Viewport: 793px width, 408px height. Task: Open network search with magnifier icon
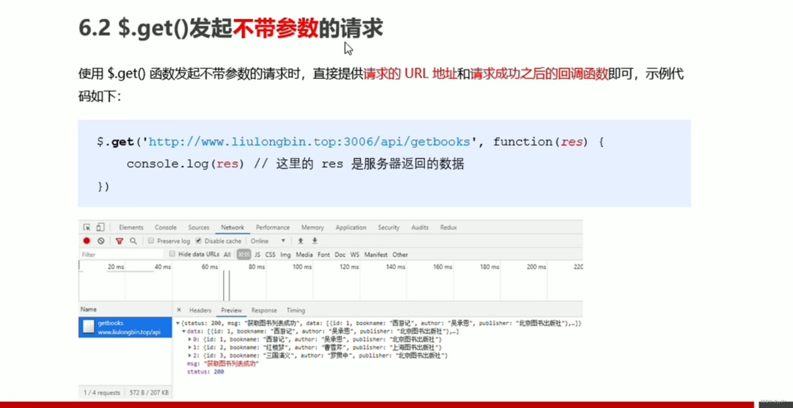pyautogui.click(x=134, y=241)
